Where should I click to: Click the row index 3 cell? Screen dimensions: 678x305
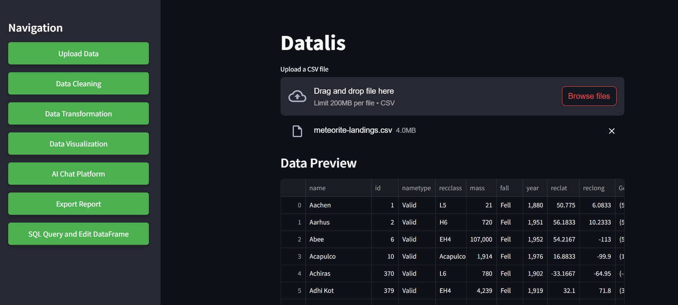point(293,257)
